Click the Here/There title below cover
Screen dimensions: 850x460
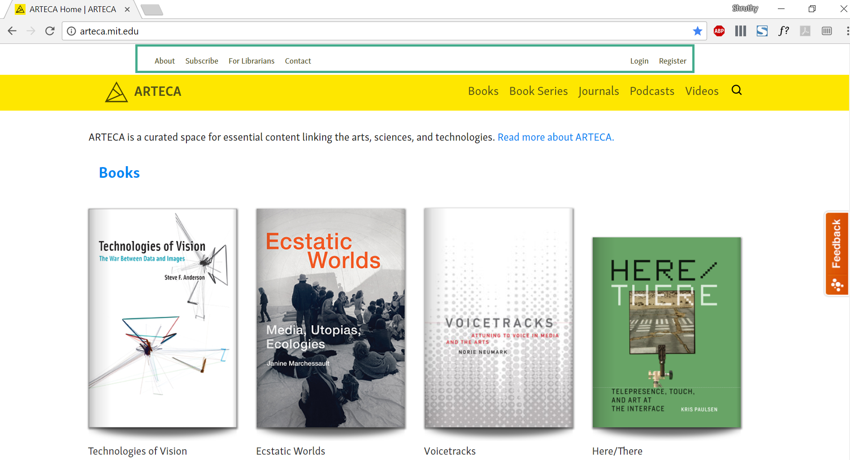point(617,451)
